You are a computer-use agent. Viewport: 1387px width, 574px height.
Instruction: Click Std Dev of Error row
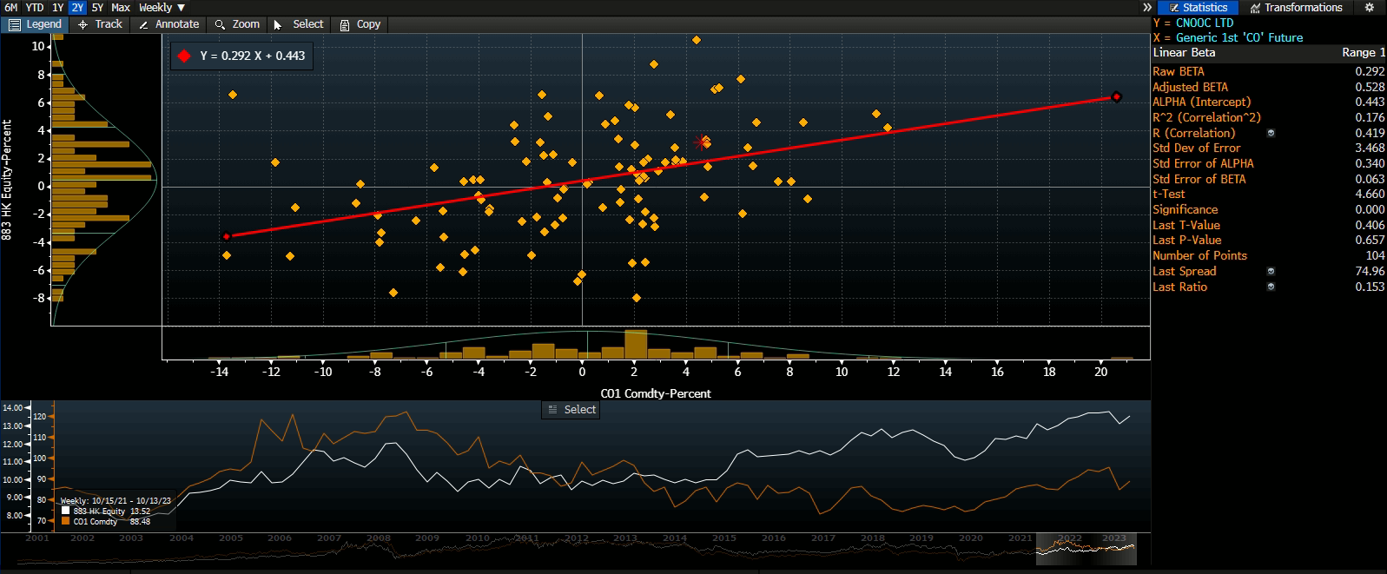click(1268, 148)
